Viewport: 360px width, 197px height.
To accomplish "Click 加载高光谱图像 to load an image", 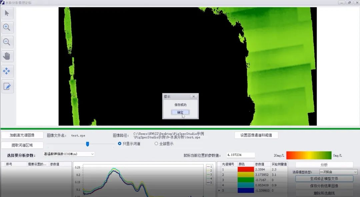I will [22, 135].
